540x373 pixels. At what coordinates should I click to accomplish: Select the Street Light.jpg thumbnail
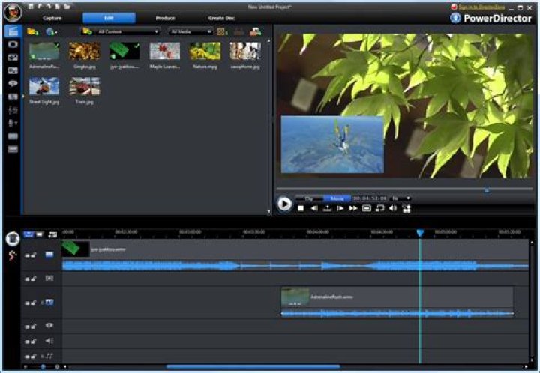tap(44, 86)
